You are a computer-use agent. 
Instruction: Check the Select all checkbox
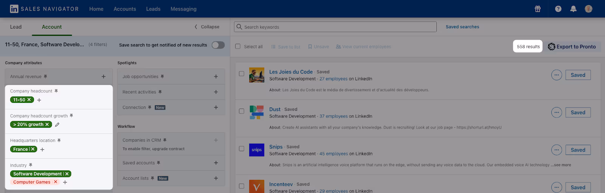coord(238,46)
